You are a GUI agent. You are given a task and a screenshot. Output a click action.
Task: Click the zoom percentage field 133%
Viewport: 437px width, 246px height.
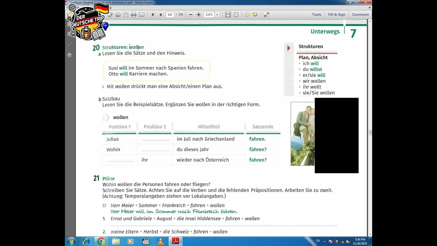pos(209,15)
